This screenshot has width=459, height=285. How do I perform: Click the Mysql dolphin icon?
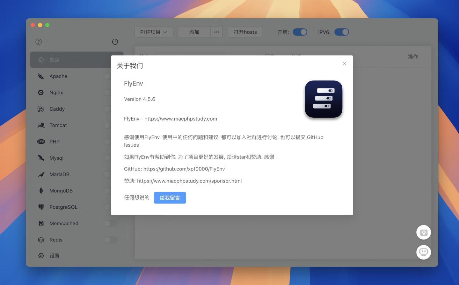[41, 158]
